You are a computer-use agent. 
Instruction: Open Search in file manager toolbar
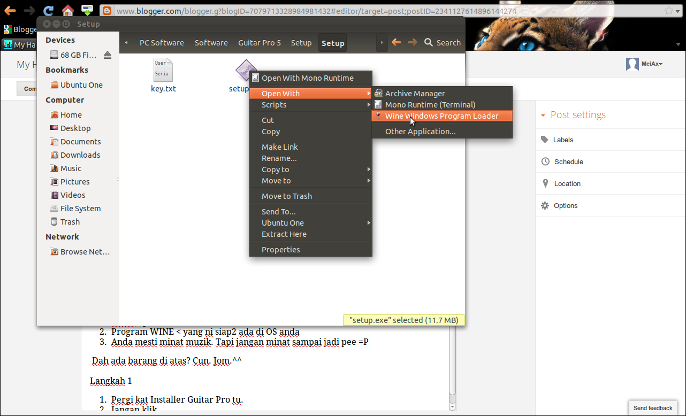click(443, 43)
